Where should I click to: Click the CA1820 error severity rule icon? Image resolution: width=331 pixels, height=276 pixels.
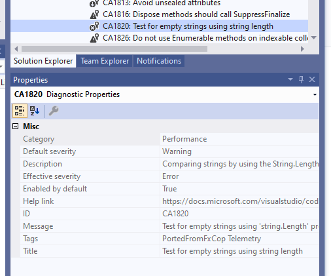(94, 26)
